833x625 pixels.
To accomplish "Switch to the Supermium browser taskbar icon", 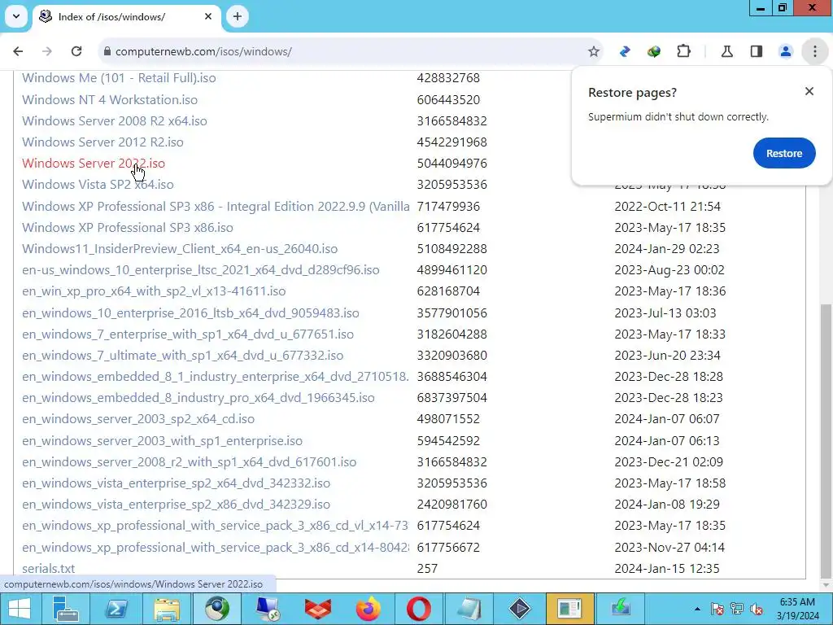I will pos(217,609).
